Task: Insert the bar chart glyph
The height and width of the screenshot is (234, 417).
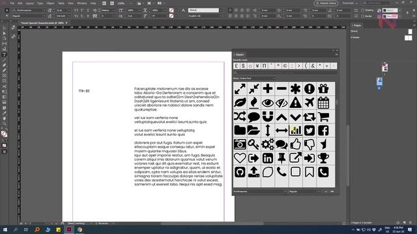Action: 295,130
